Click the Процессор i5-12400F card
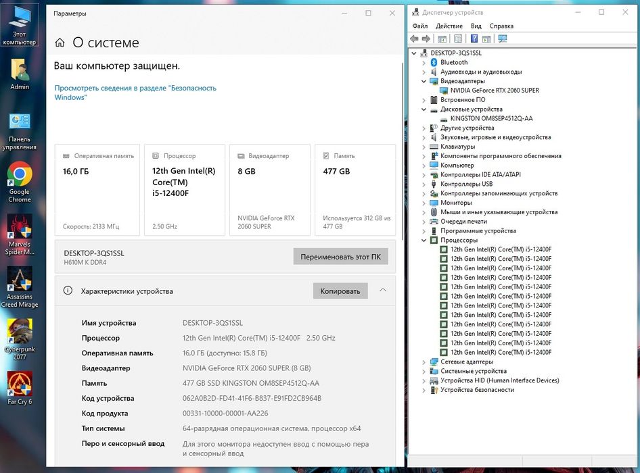 click(185, 190)
